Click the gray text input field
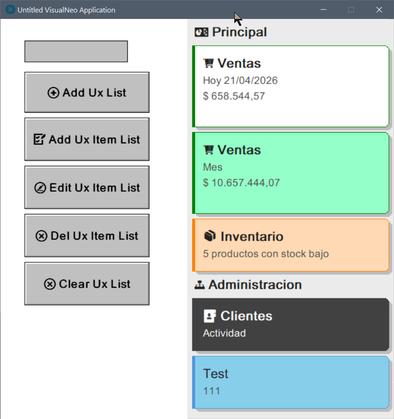 tap(76, 51)
